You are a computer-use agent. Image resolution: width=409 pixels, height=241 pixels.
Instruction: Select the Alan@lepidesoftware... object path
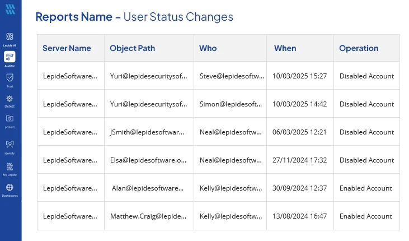(x=148, y=188)
